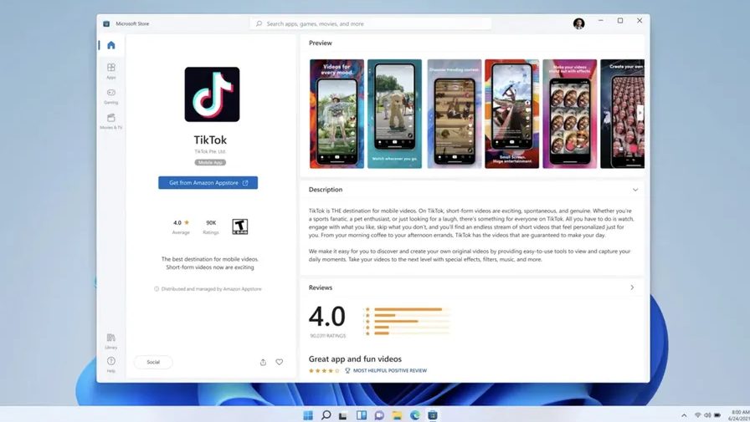Image resolution: width=750 pixels, height=422 pixels.
Task: Go to the Home page in sidebar
Action: click(110, 45)
